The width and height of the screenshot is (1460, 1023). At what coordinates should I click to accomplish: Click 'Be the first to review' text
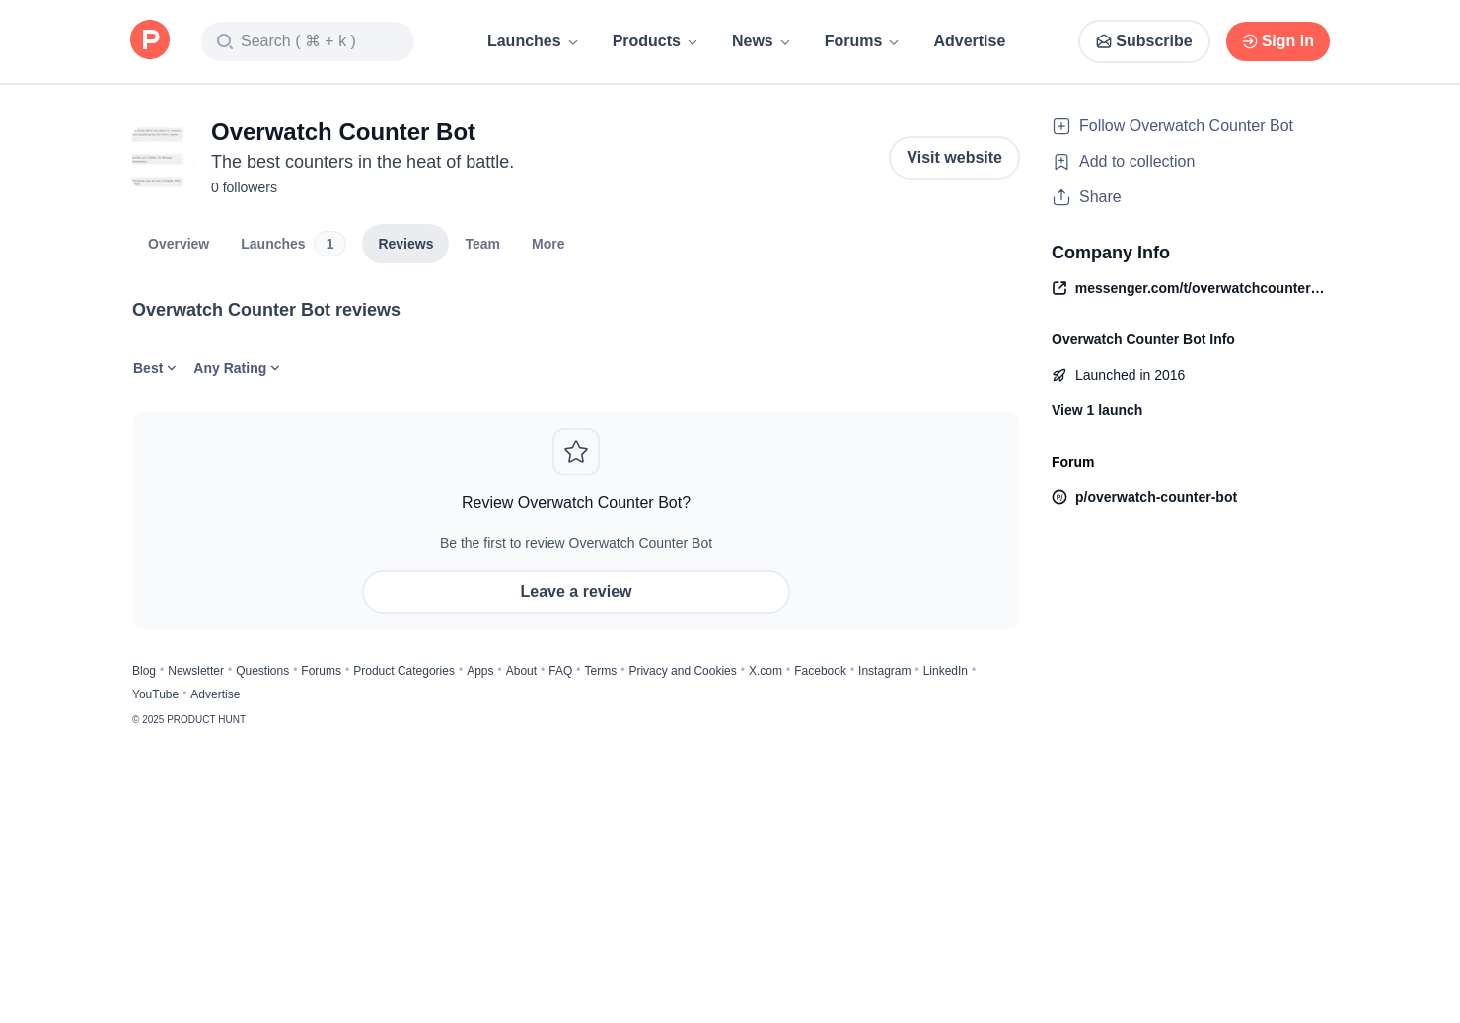click(576, 543)
